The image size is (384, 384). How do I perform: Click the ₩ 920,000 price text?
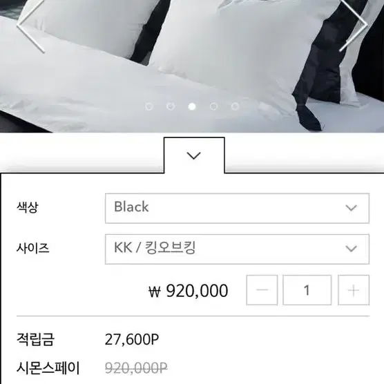(x=189, y=291)
